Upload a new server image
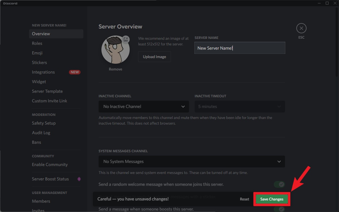This screenshot has height=212, width=339. 154,56
